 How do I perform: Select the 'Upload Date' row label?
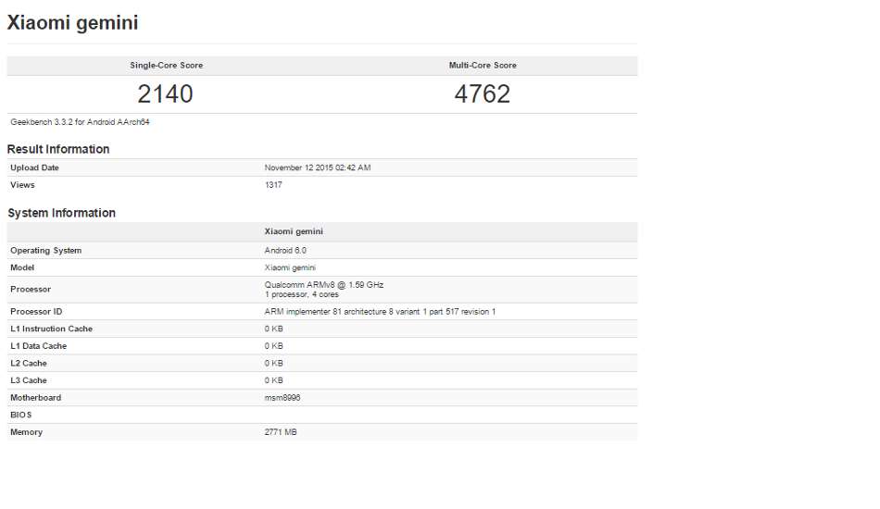34,168
